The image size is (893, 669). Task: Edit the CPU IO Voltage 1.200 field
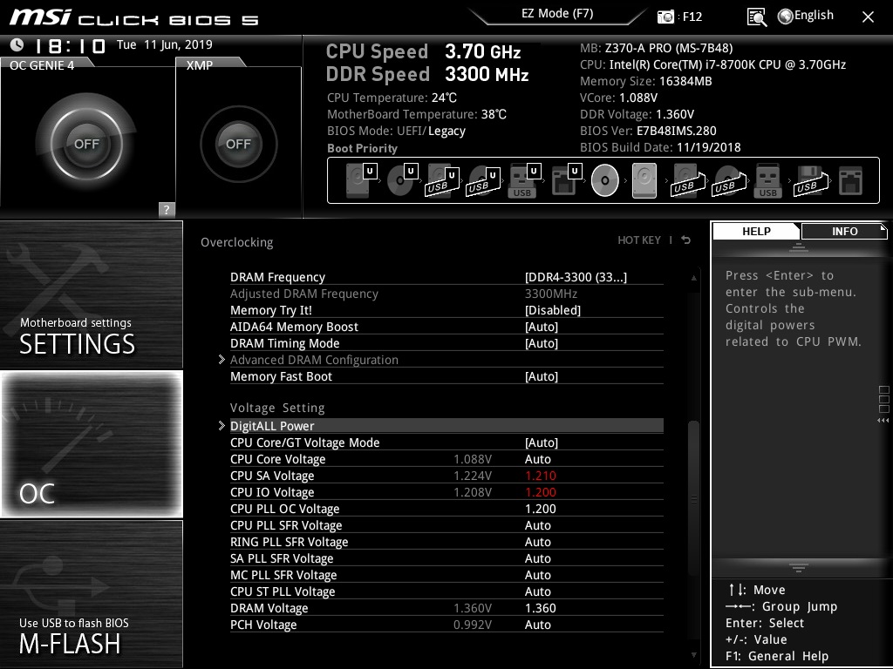click(x=540, y=492)
